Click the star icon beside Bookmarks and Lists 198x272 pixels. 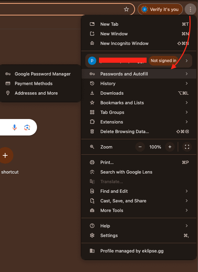coord(92,103)
